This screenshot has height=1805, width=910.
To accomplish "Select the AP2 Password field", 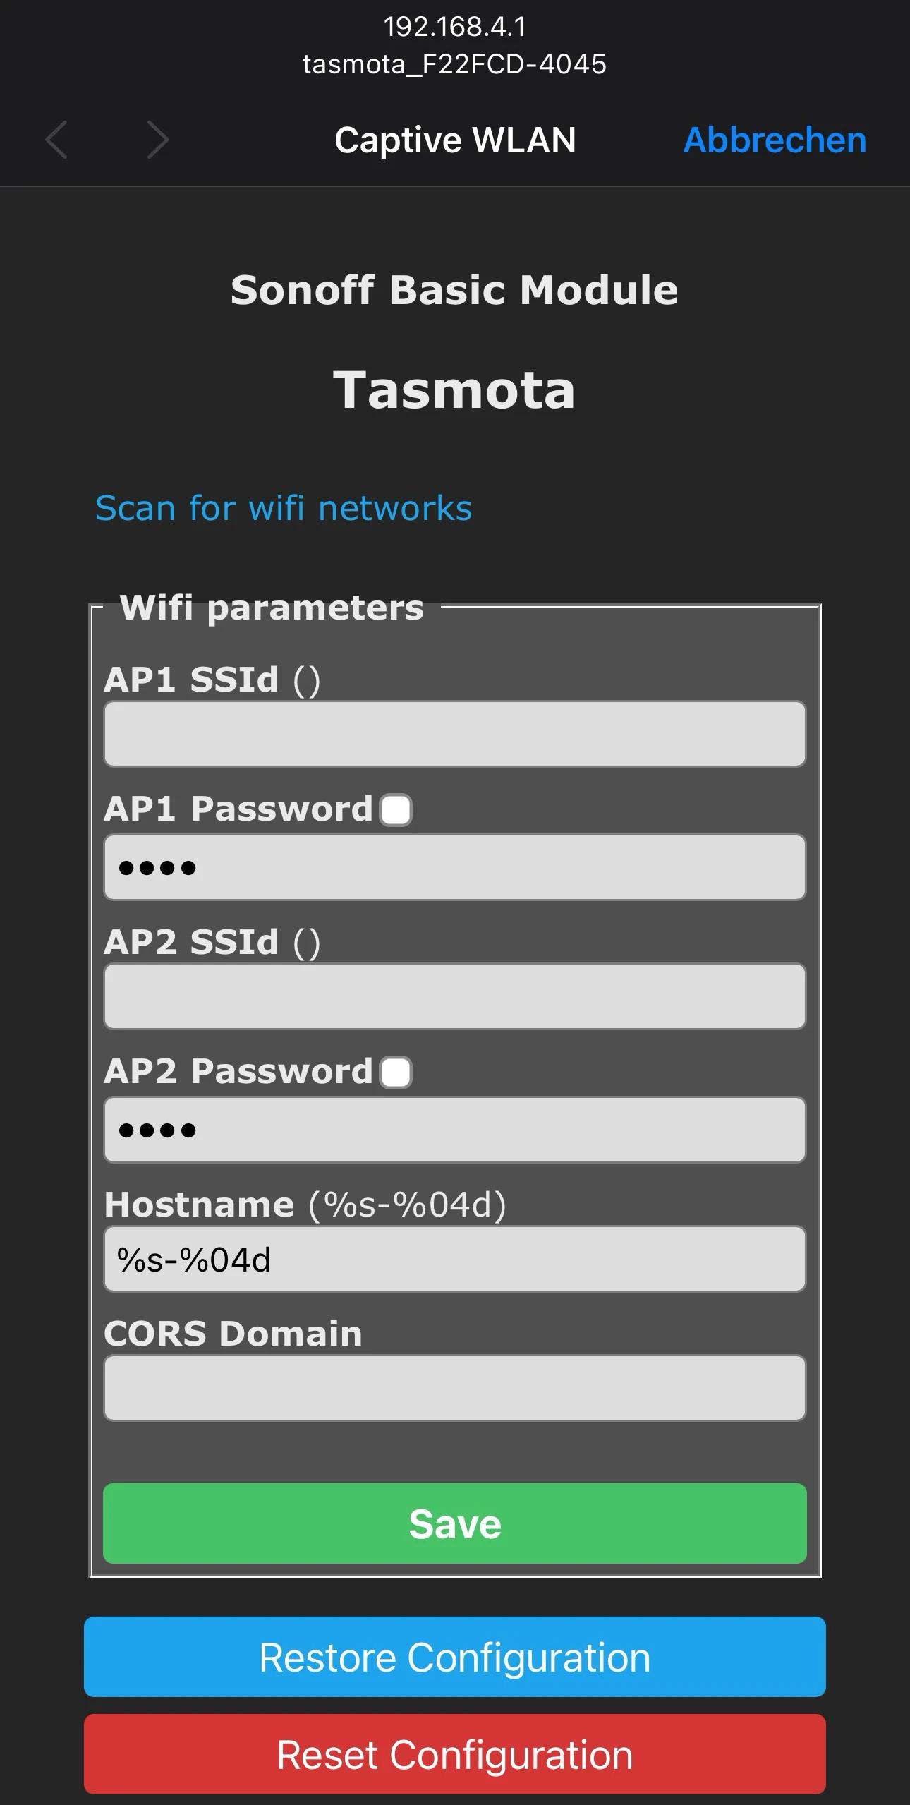I will coord(454,1130).
